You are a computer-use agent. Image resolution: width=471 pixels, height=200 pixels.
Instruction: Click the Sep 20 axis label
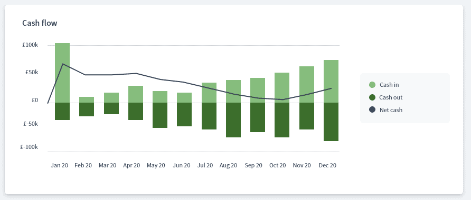pyautogui.click(x=253, y=165)
